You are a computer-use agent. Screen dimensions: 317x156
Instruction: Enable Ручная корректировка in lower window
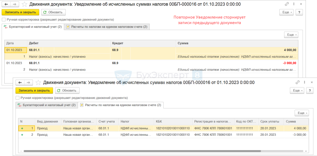pos(17,98)
